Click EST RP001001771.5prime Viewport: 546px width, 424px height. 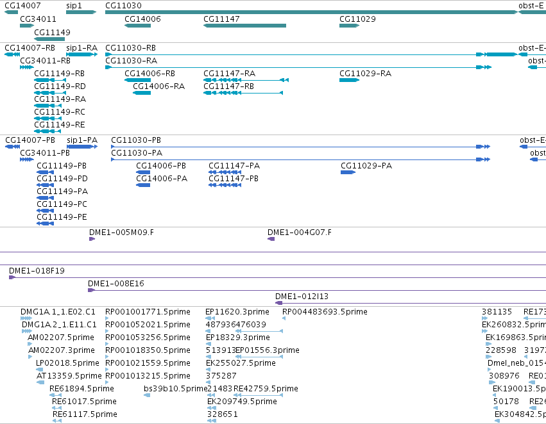(148, 312)
